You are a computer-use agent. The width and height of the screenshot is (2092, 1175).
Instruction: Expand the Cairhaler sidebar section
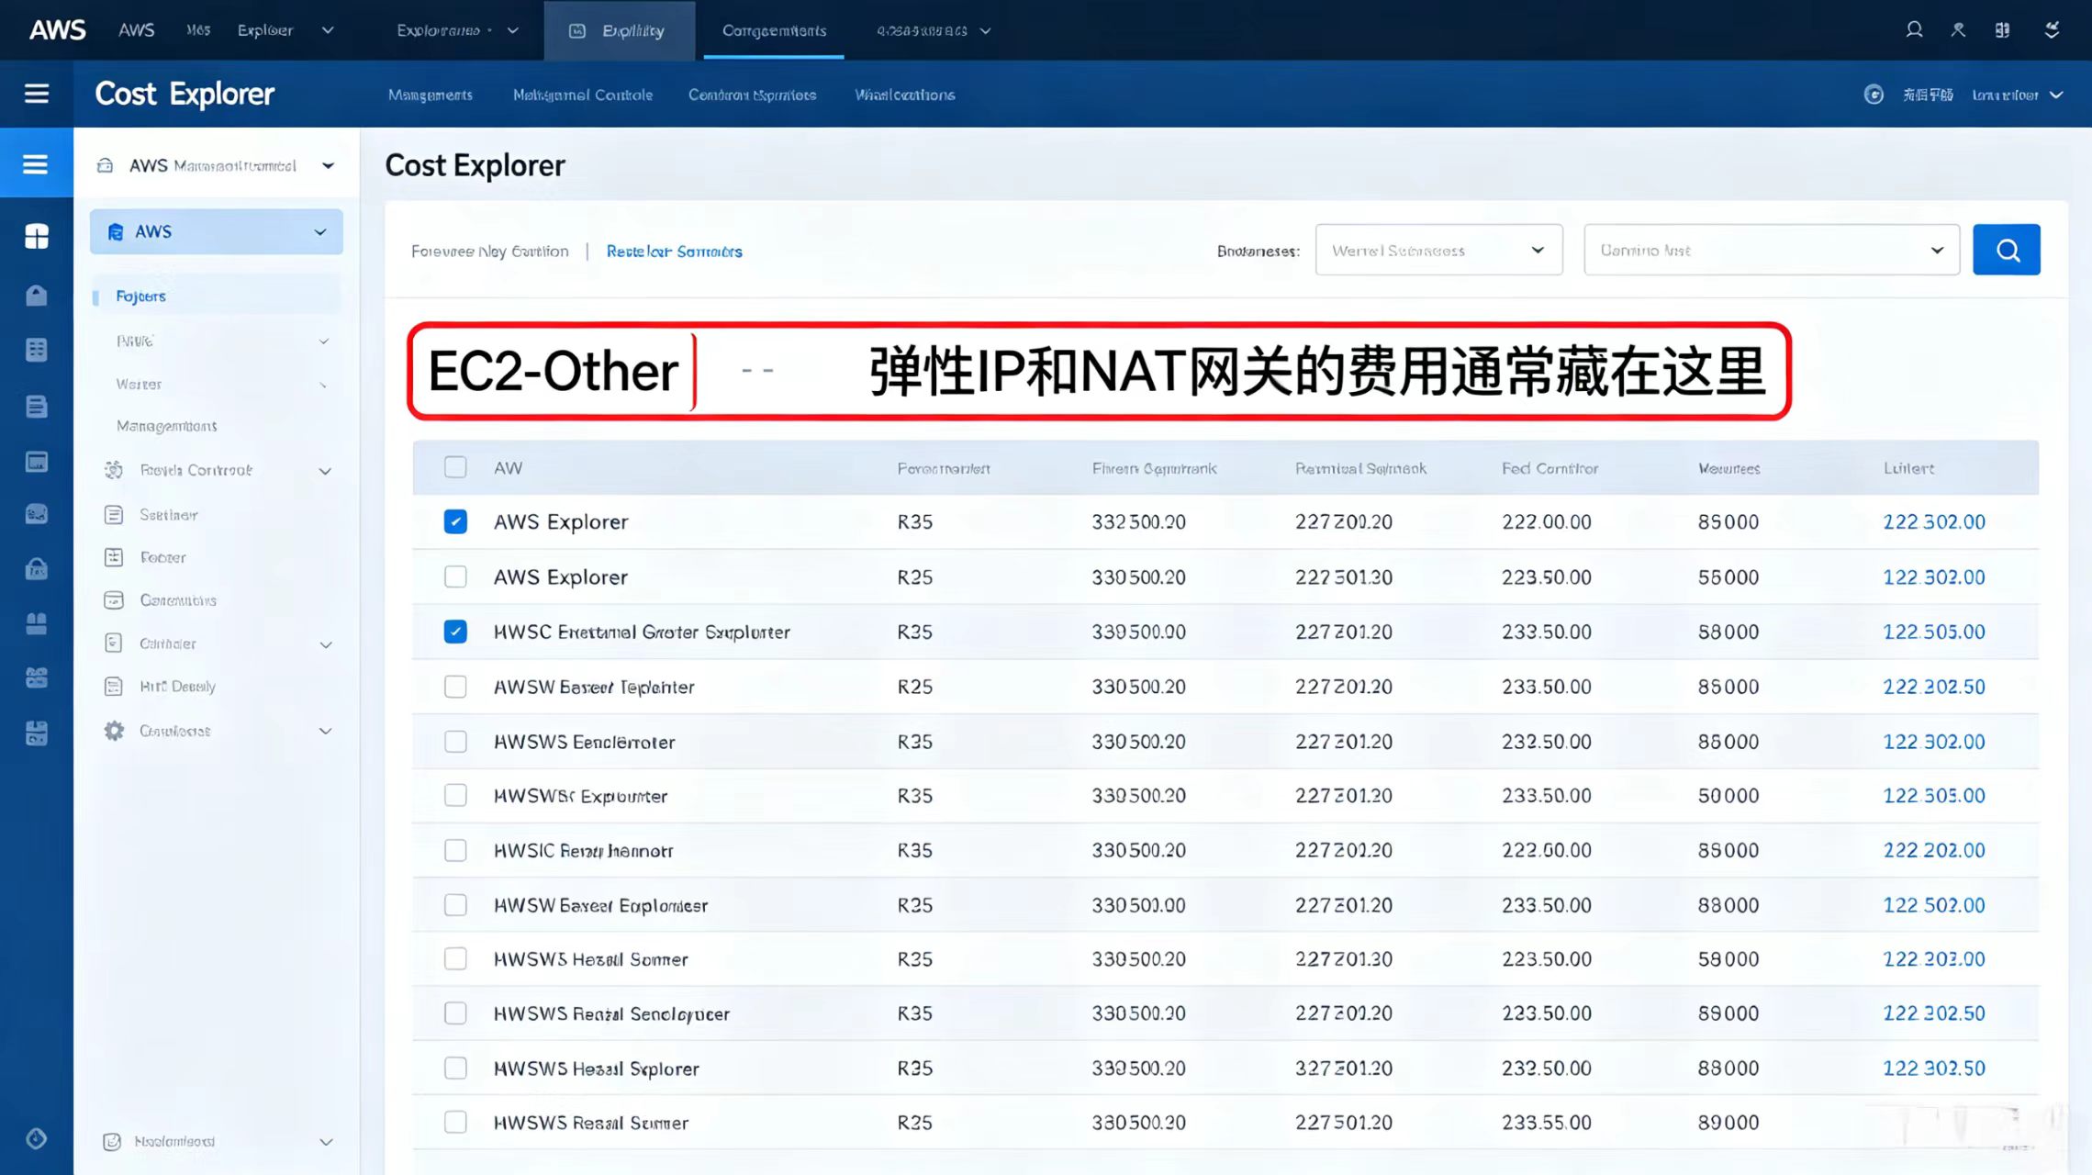[325, 644]
